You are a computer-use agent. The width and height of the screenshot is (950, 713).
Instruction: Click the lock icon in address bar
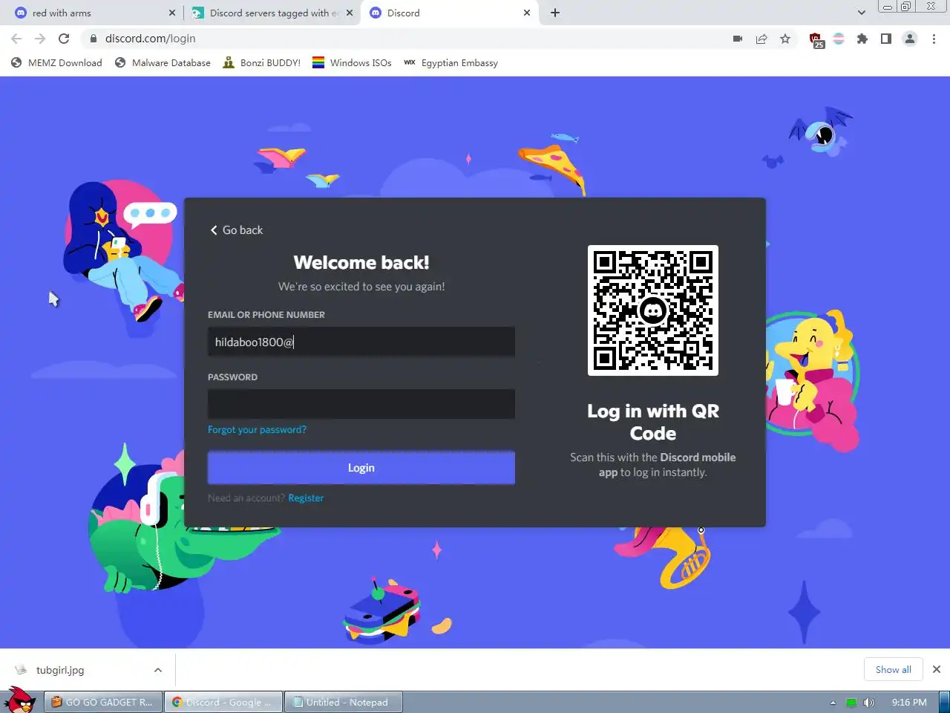tap(94, 39)
